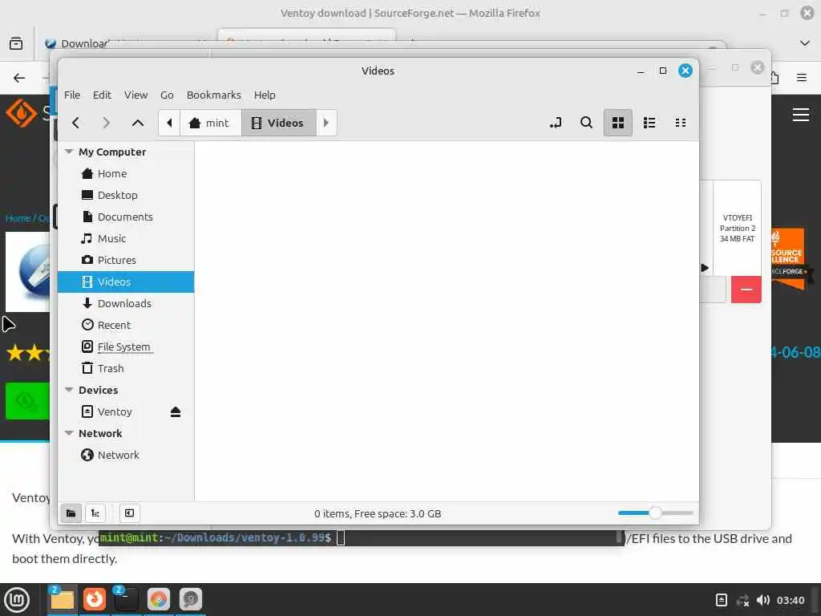Screen dimensions: 821x616
Task: Open the Chromium taskbar icon
Action: [x=159, y=599]
